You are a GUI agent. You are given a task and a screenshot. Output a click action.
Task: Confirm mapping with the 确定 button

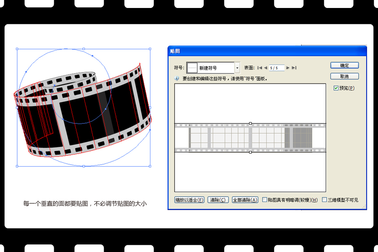click(x=344, y=66)
